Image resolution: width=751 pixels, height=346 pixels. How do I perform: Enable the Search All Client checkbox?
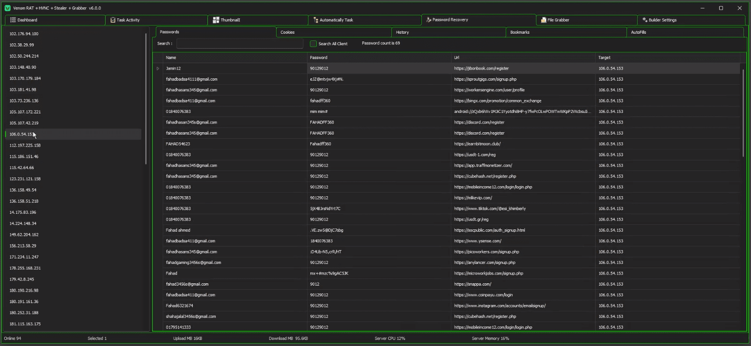point(313,44)
